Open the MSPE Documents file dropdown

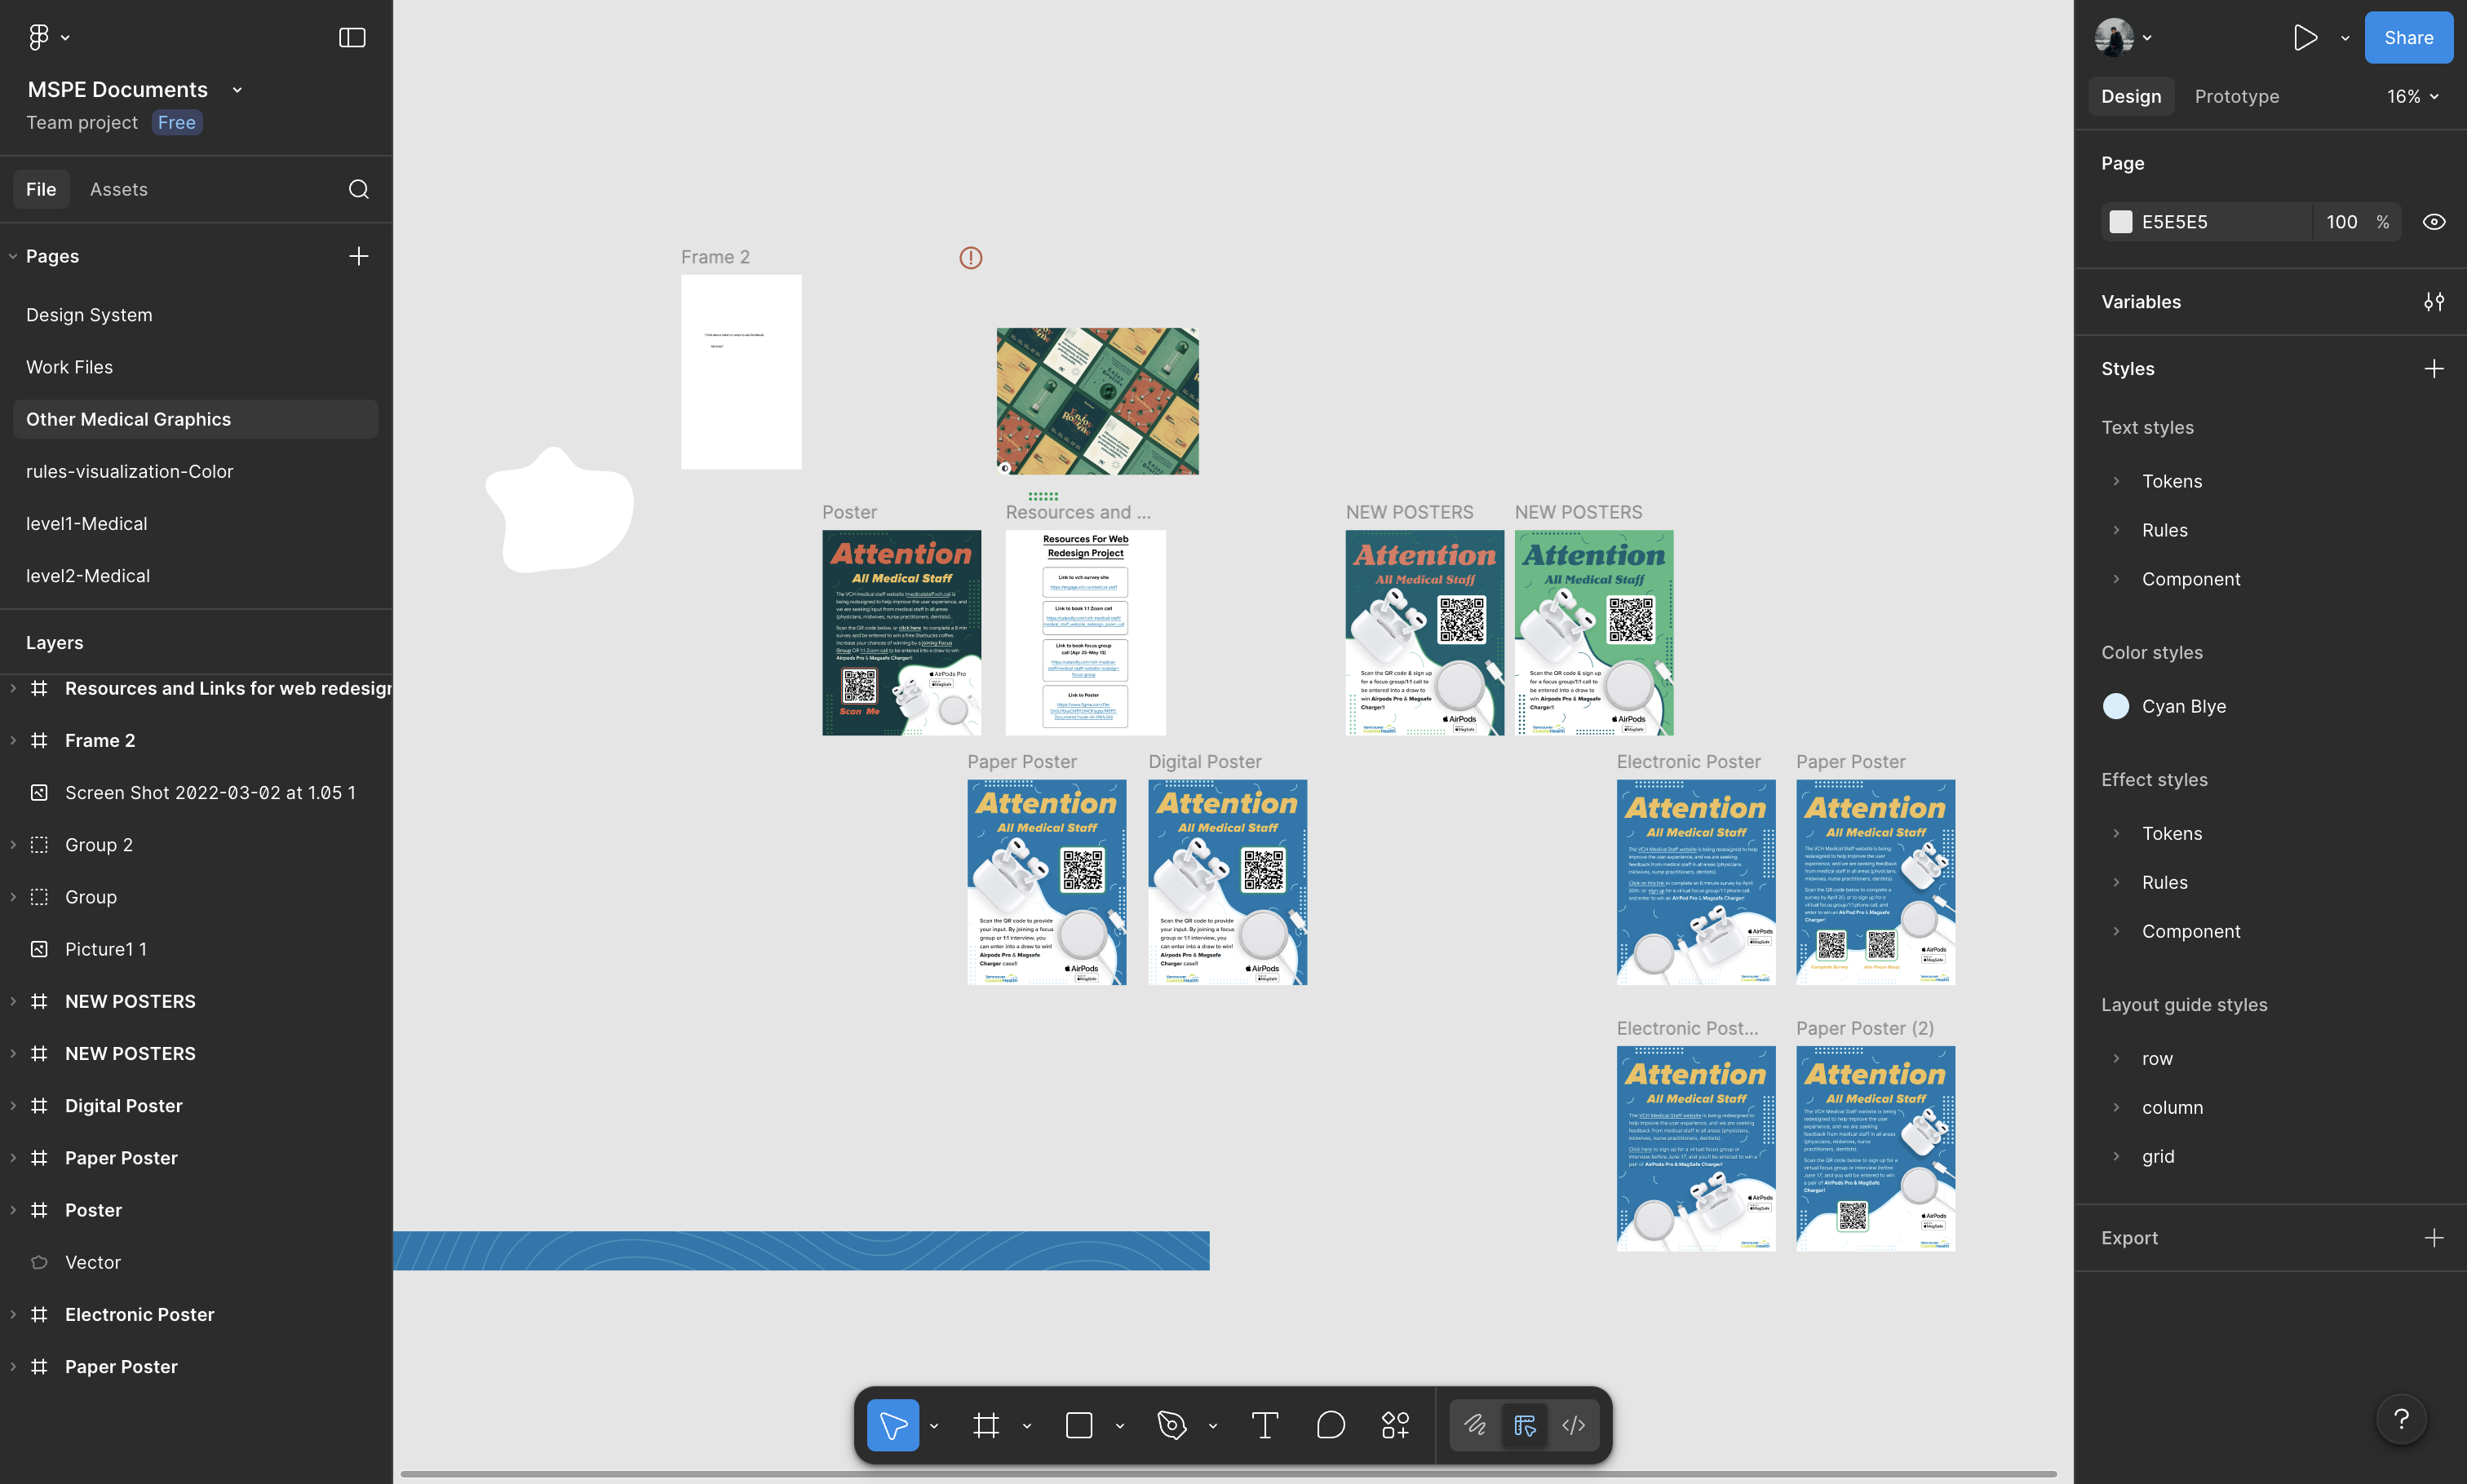pyautogui.click(x=237, y=90)
